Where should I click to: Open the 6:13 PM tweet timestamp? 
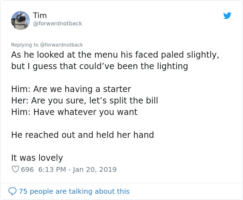point(52,169)
